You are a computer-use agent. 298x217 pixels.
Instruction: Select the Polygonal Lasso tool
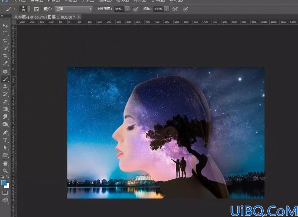pyautogui.click(x=5, y=41)
